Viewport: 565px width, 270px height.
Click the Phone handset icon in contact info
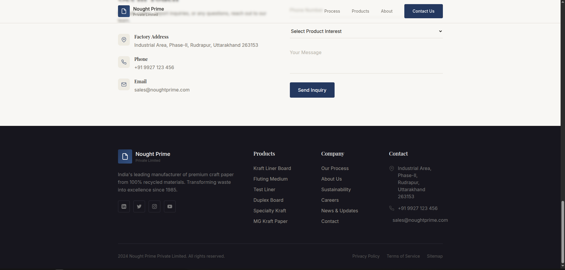(x=124, y=62)
